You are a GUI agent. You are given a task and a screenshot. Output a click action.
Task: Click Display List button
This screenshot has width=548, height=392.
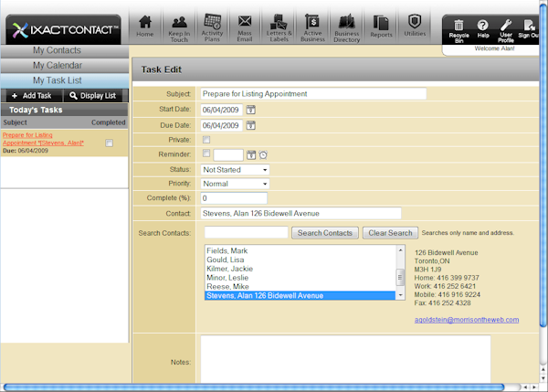(93, 96)
